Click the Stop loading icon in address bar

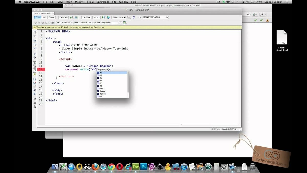(43, 23)
